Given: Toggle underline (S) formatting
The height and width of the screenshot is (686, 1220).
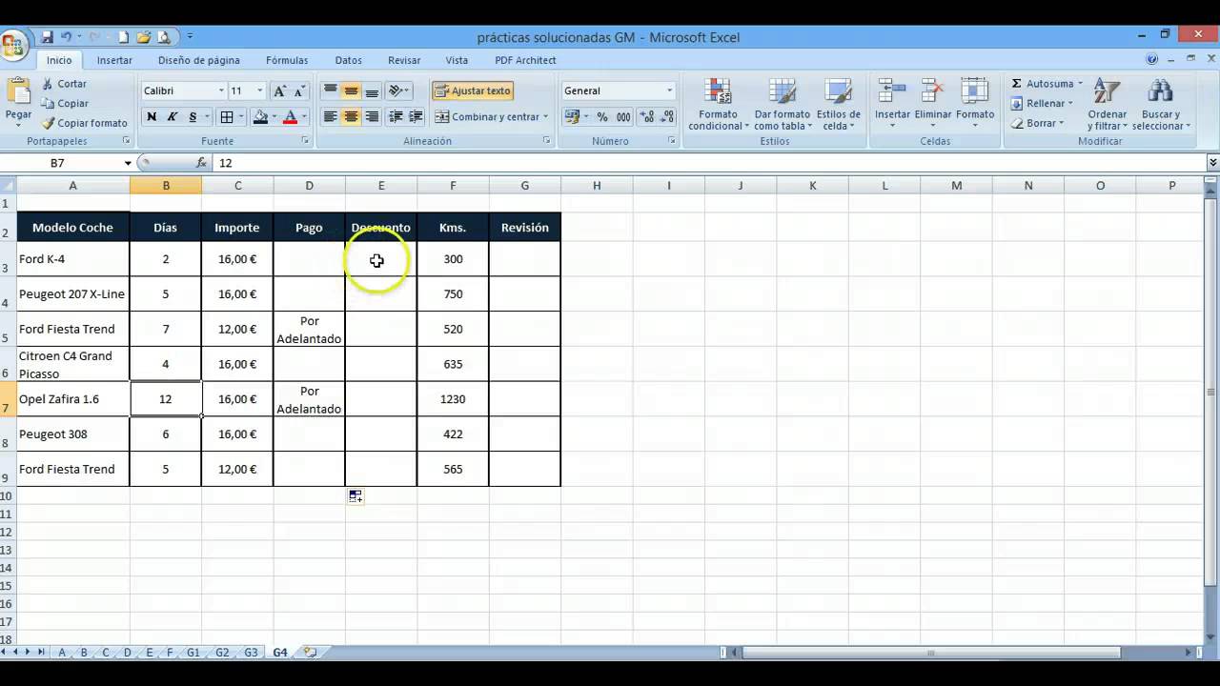Looking at the screenshot, I should click(193, 117).
